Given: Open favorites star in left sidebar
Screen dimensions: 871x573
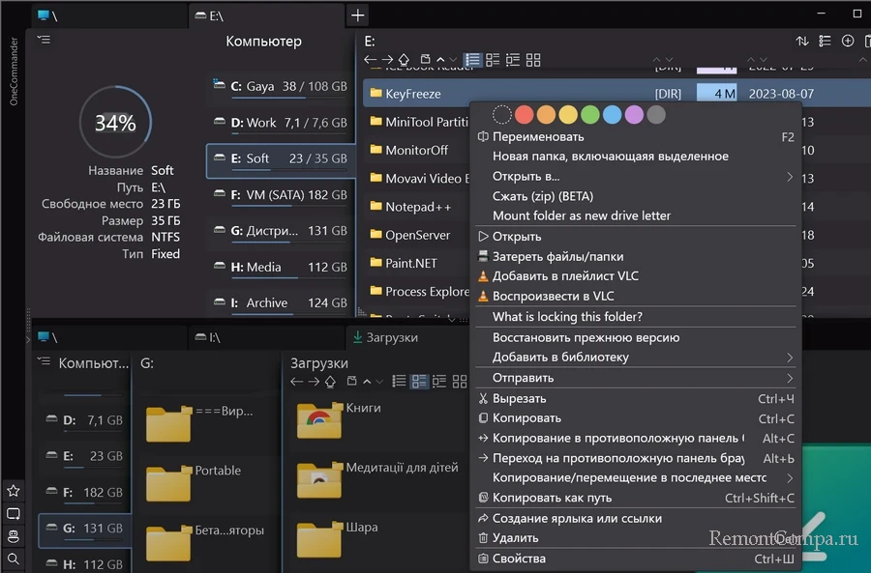Looking at the screenshot, I should click(x=13, y=491).
